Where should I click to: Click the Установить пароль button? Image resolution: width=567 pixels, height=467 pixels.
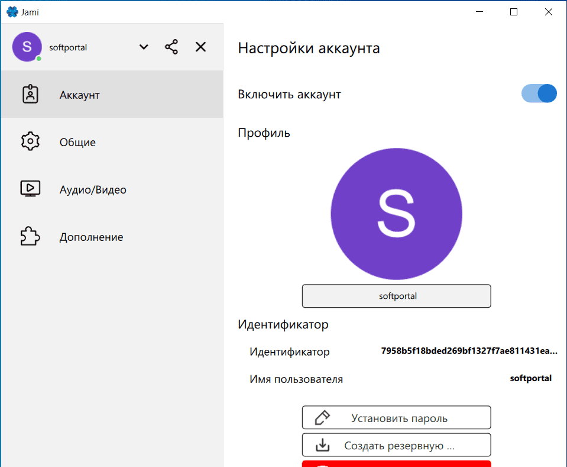[x=396, y=417]
